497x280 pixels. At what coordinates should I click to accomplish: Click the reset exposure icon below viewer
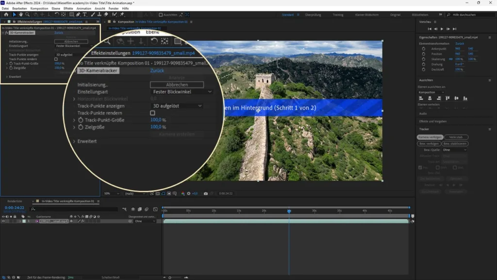(x=189, y=193)
